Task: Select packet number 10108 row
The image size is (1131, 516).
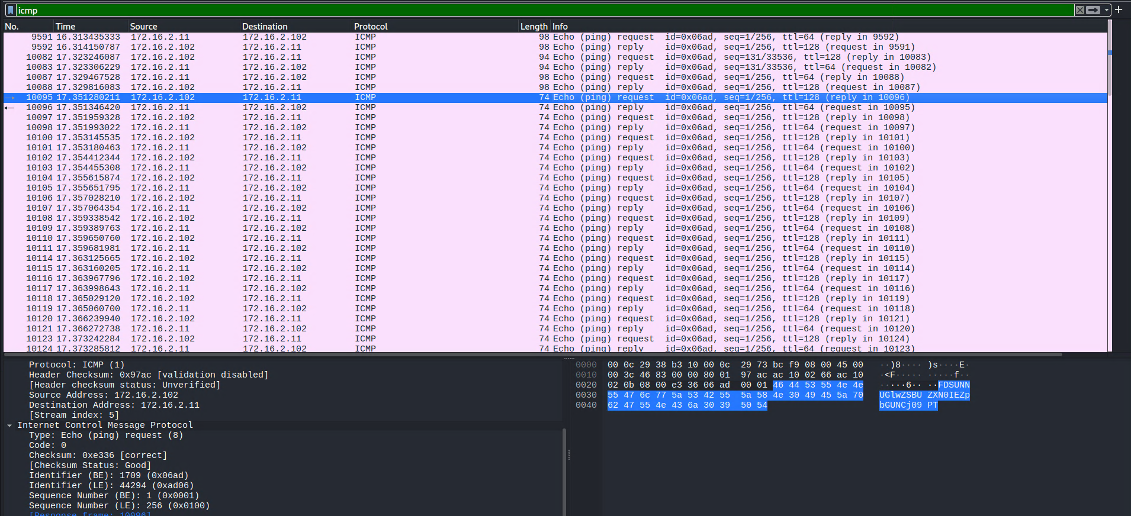Action: coord(555,218)
